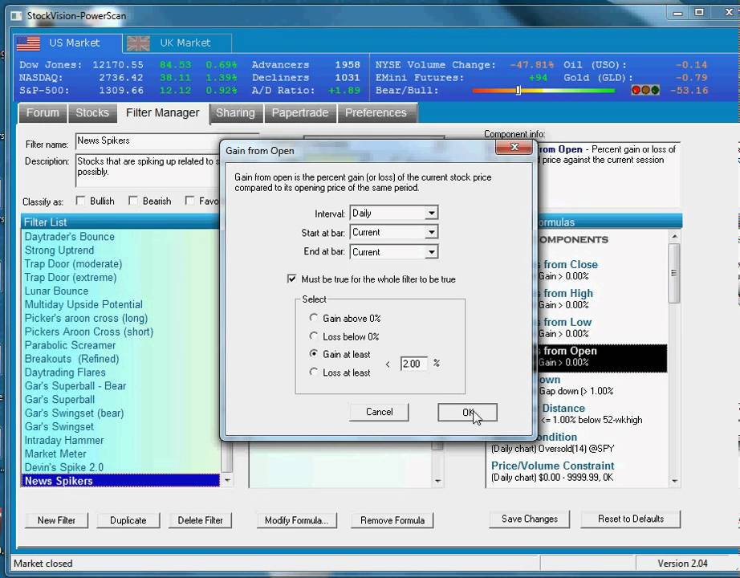Open the Filter Manager tab
The width and height of the screenshot is (740, 578).
[162, 113]
